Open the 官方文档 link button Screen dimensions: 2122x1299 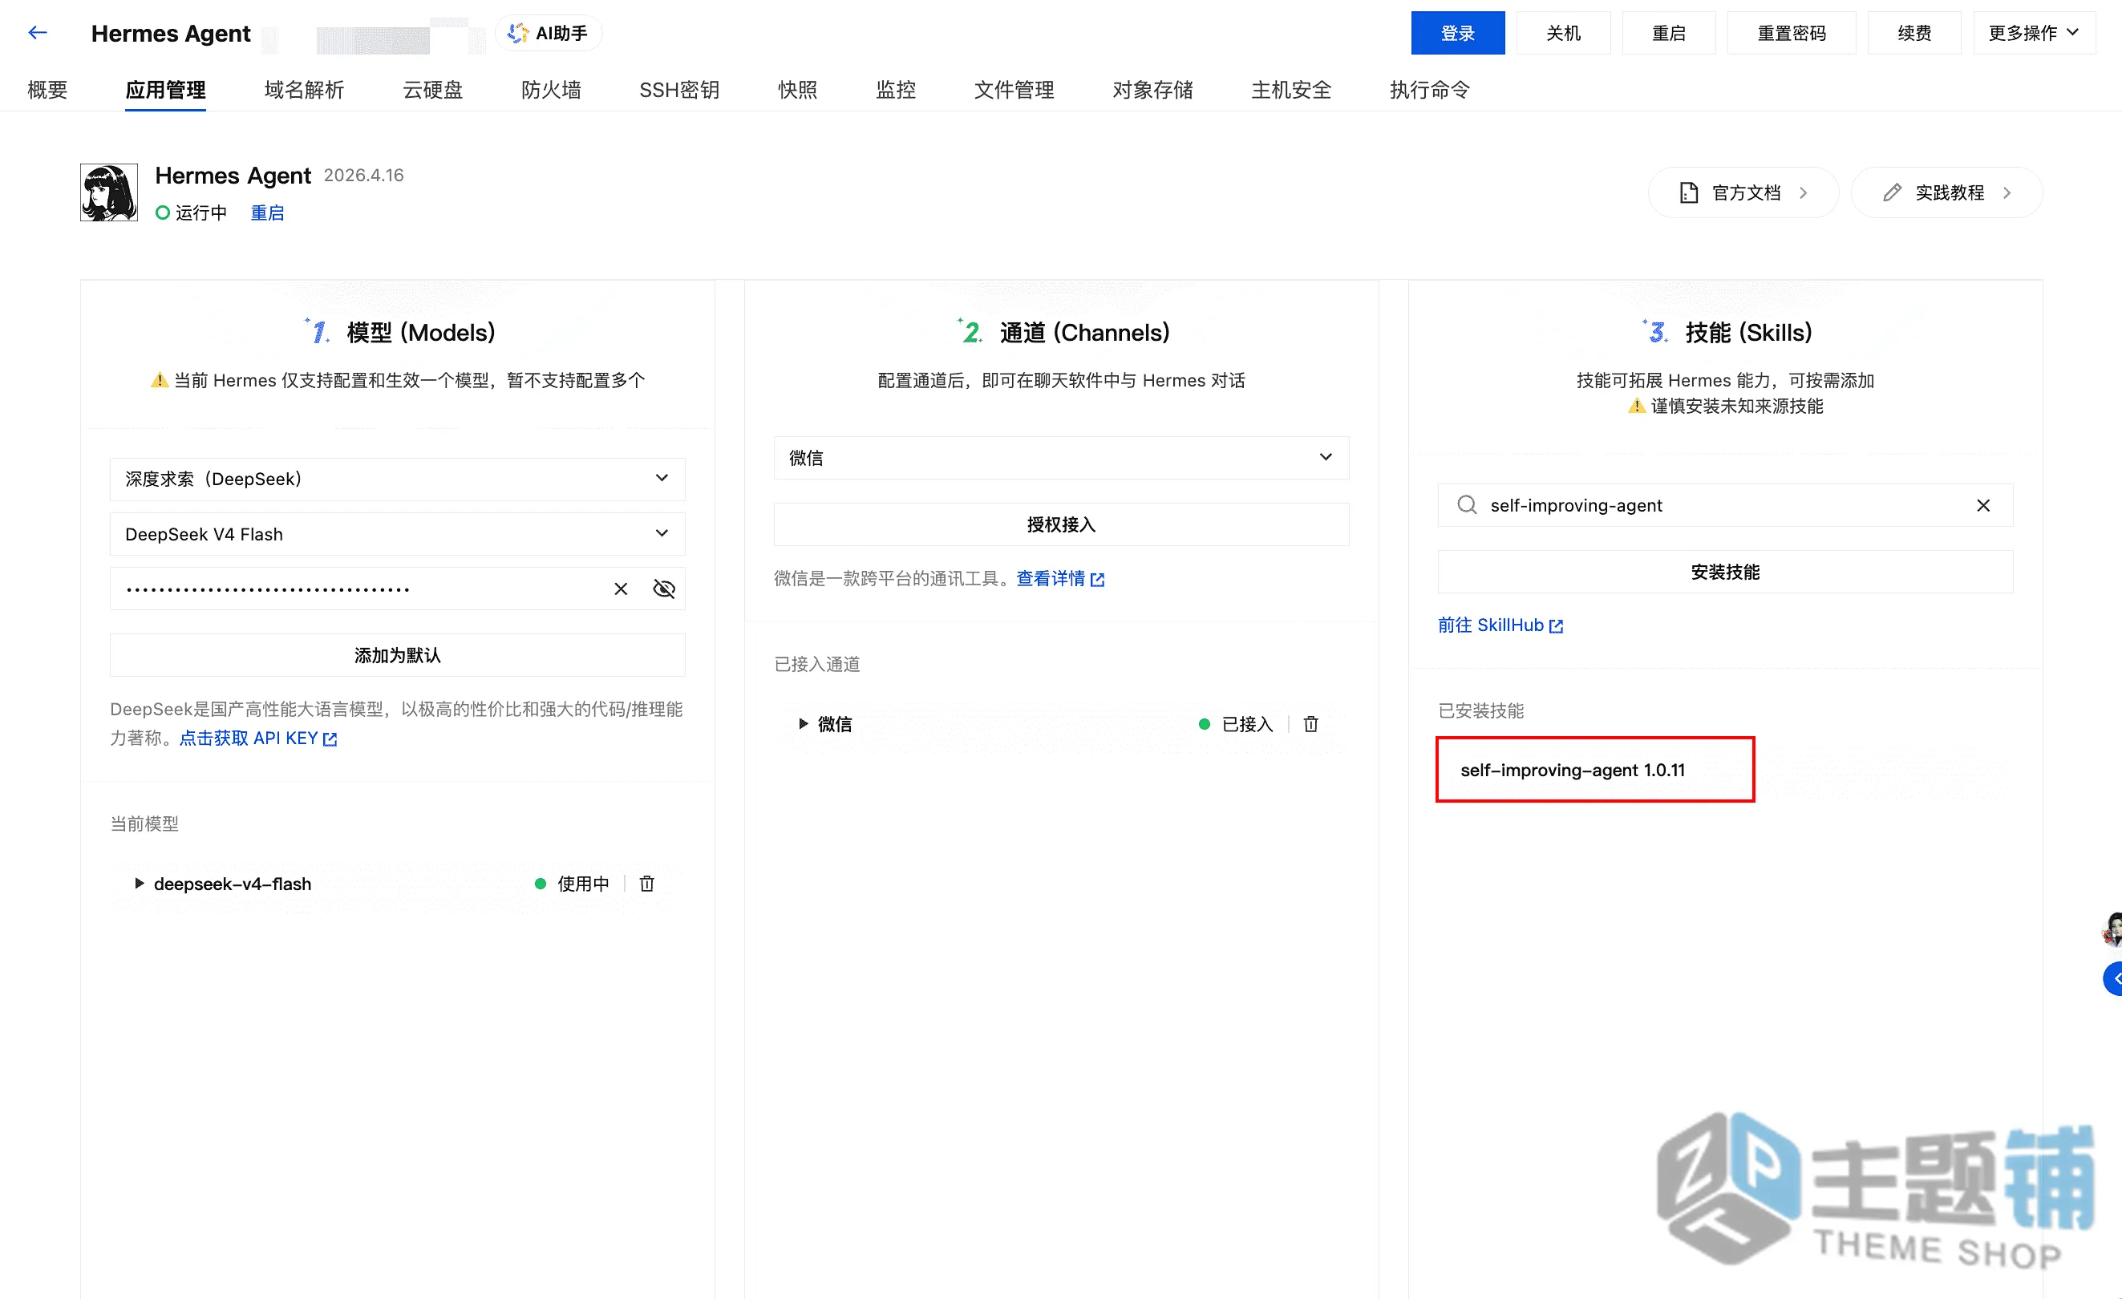(1743, 192)
